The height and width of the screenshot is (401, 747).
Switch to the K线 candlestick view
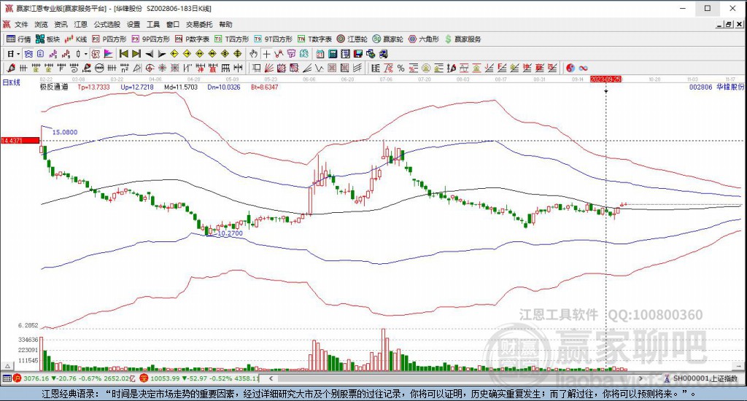click(76, 39)
